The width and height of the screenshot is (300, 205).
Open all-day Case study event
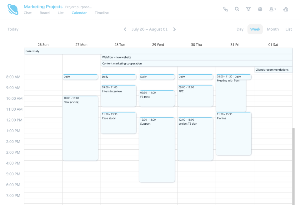(x=158, y=51)
